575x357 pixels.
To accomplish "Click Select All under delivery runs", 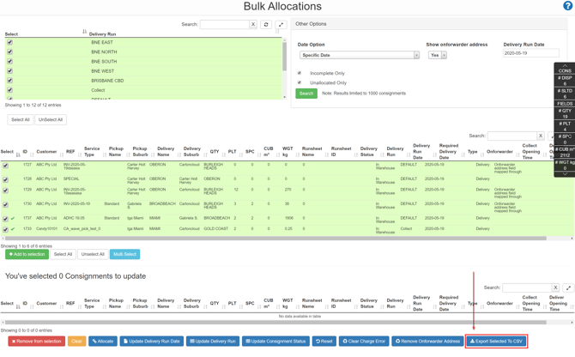I will click(x=21, y=120).
